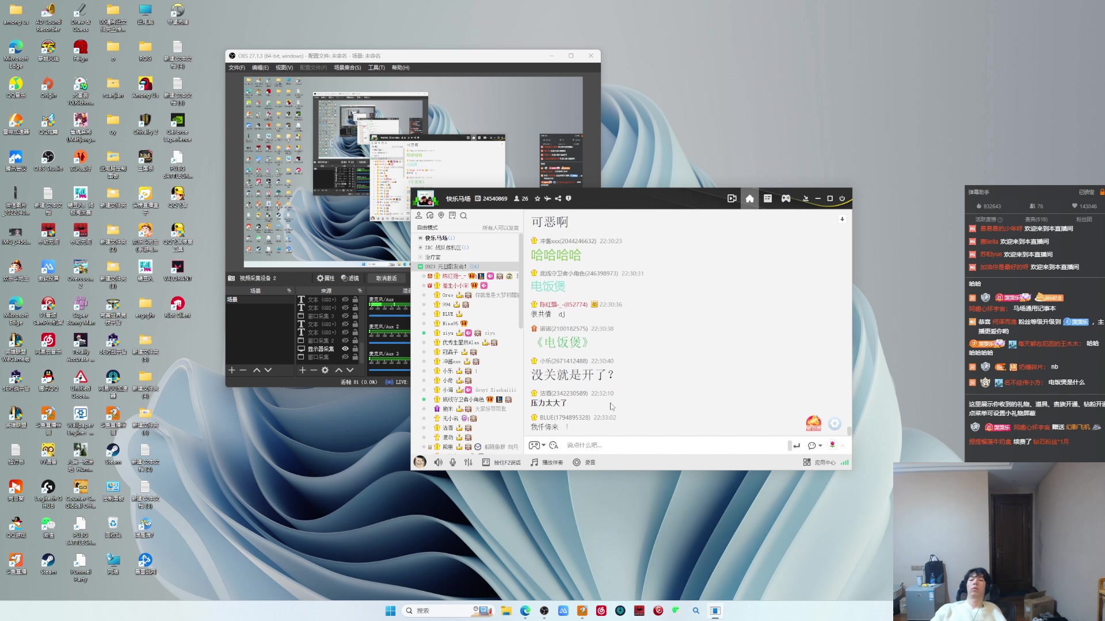Collapse the 2023 元旦歌友会 channel

coord(421,267)
